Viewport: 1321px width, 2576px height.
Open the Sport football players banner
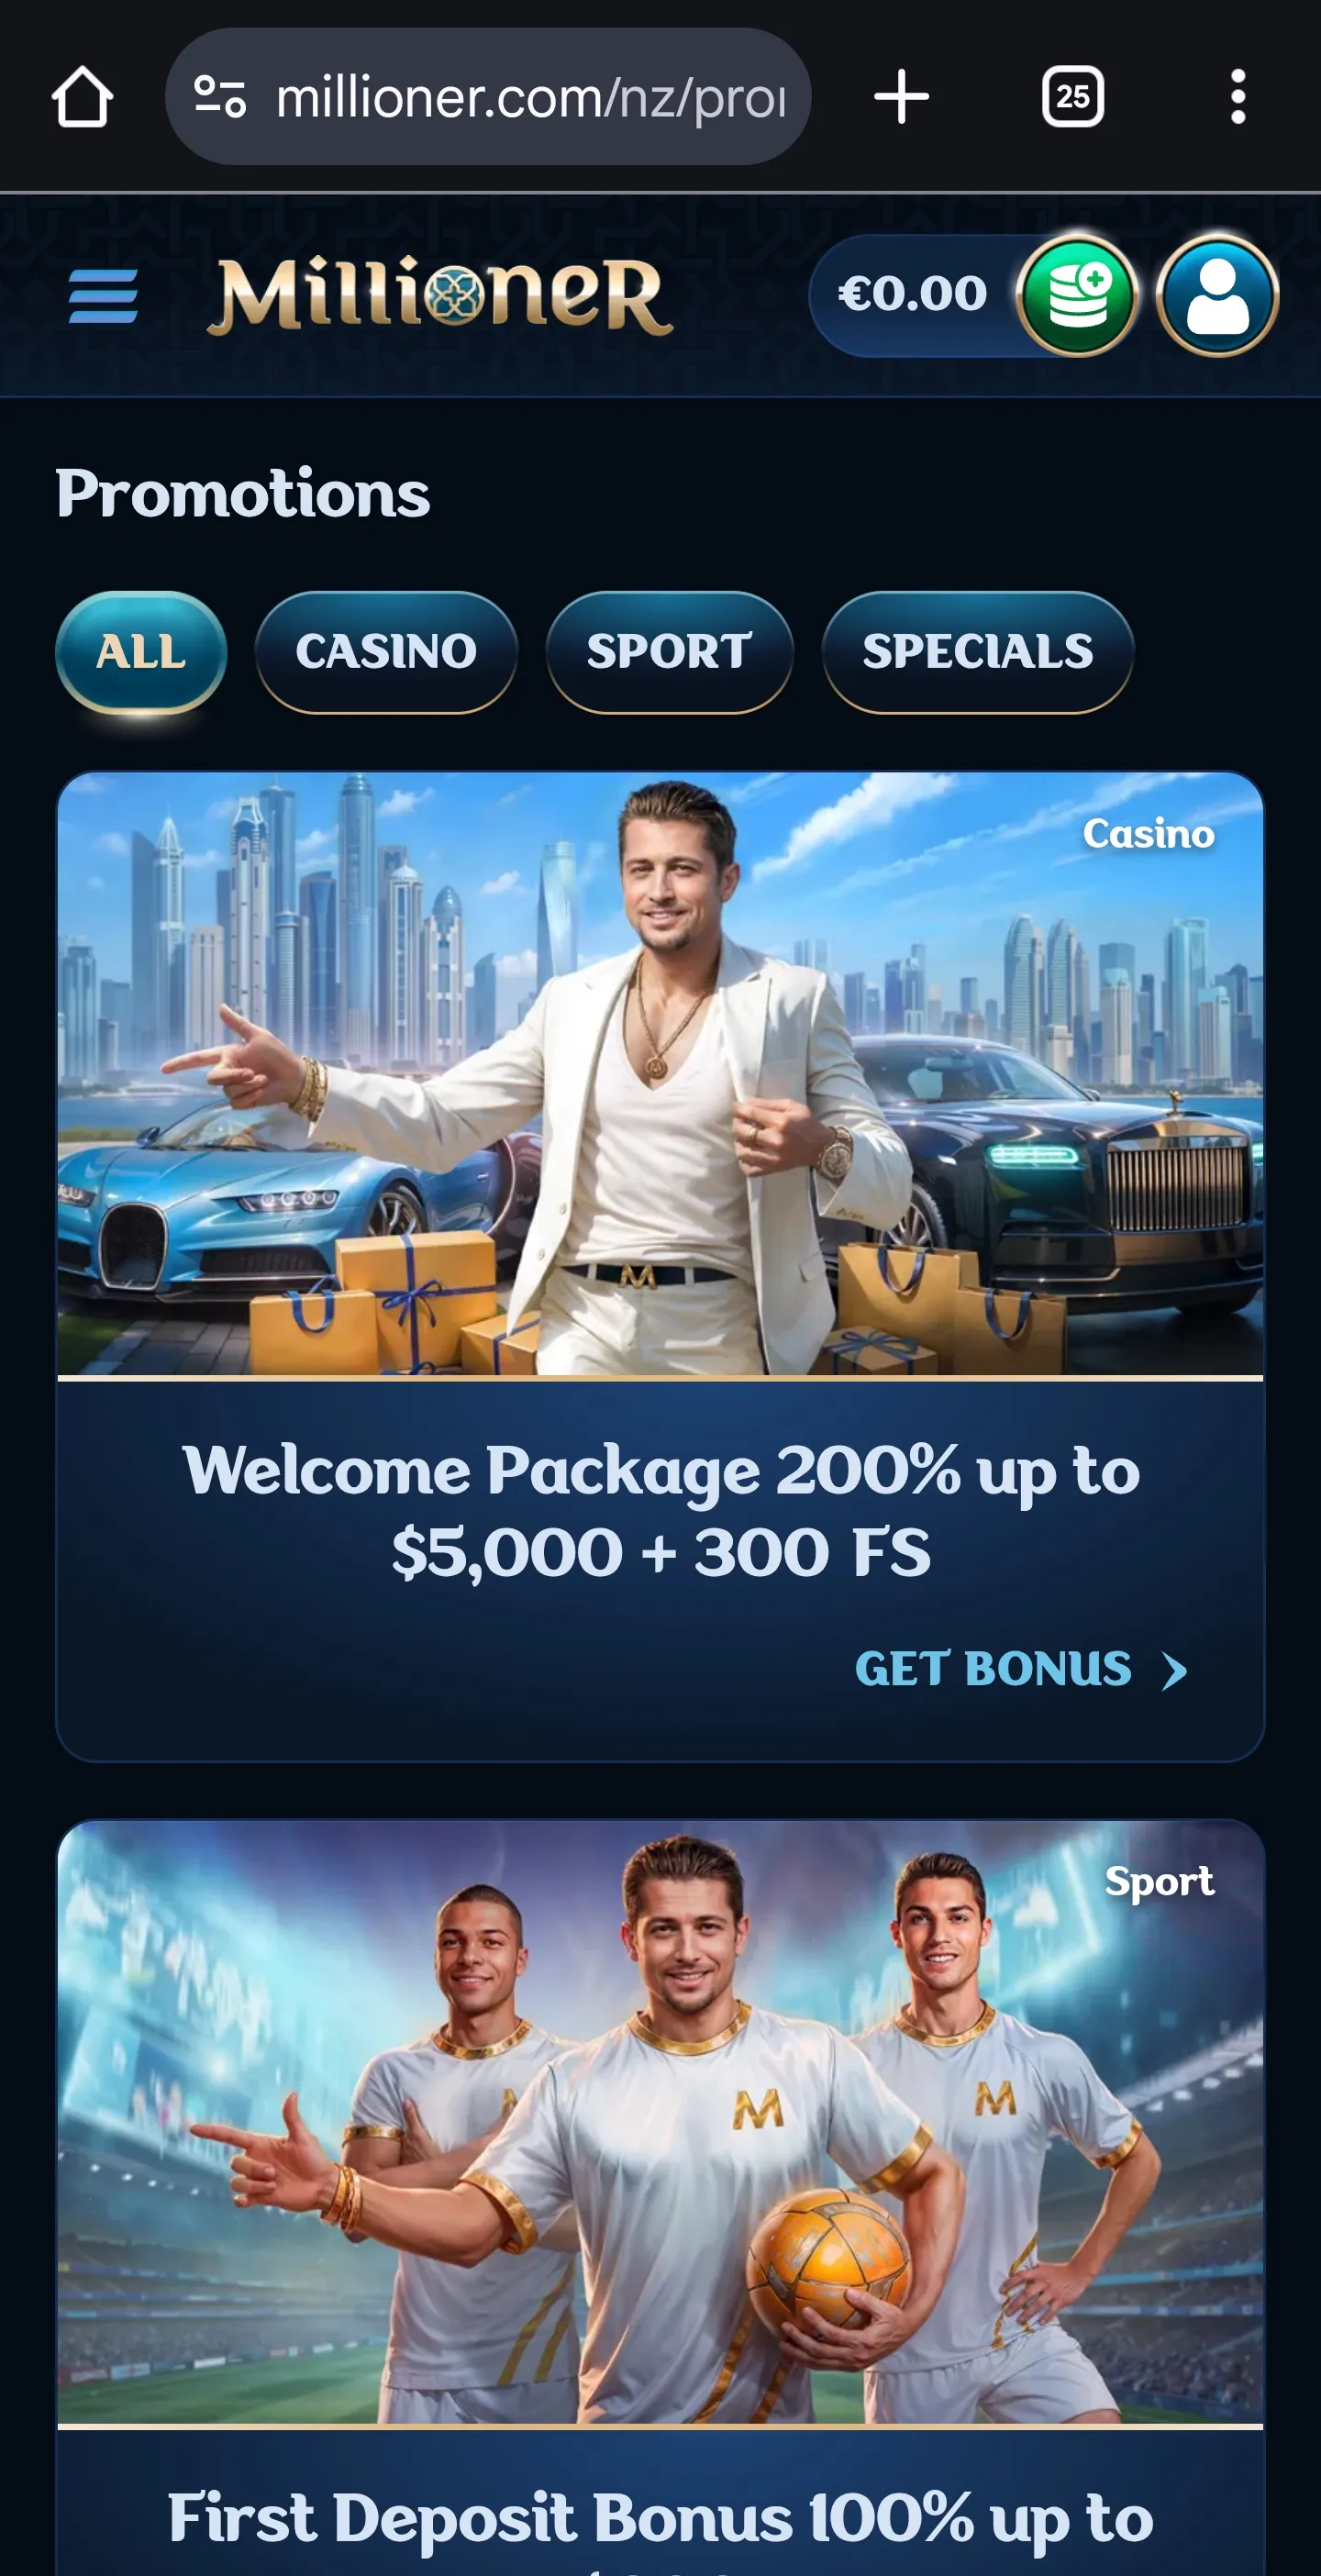pos(660,2122)
